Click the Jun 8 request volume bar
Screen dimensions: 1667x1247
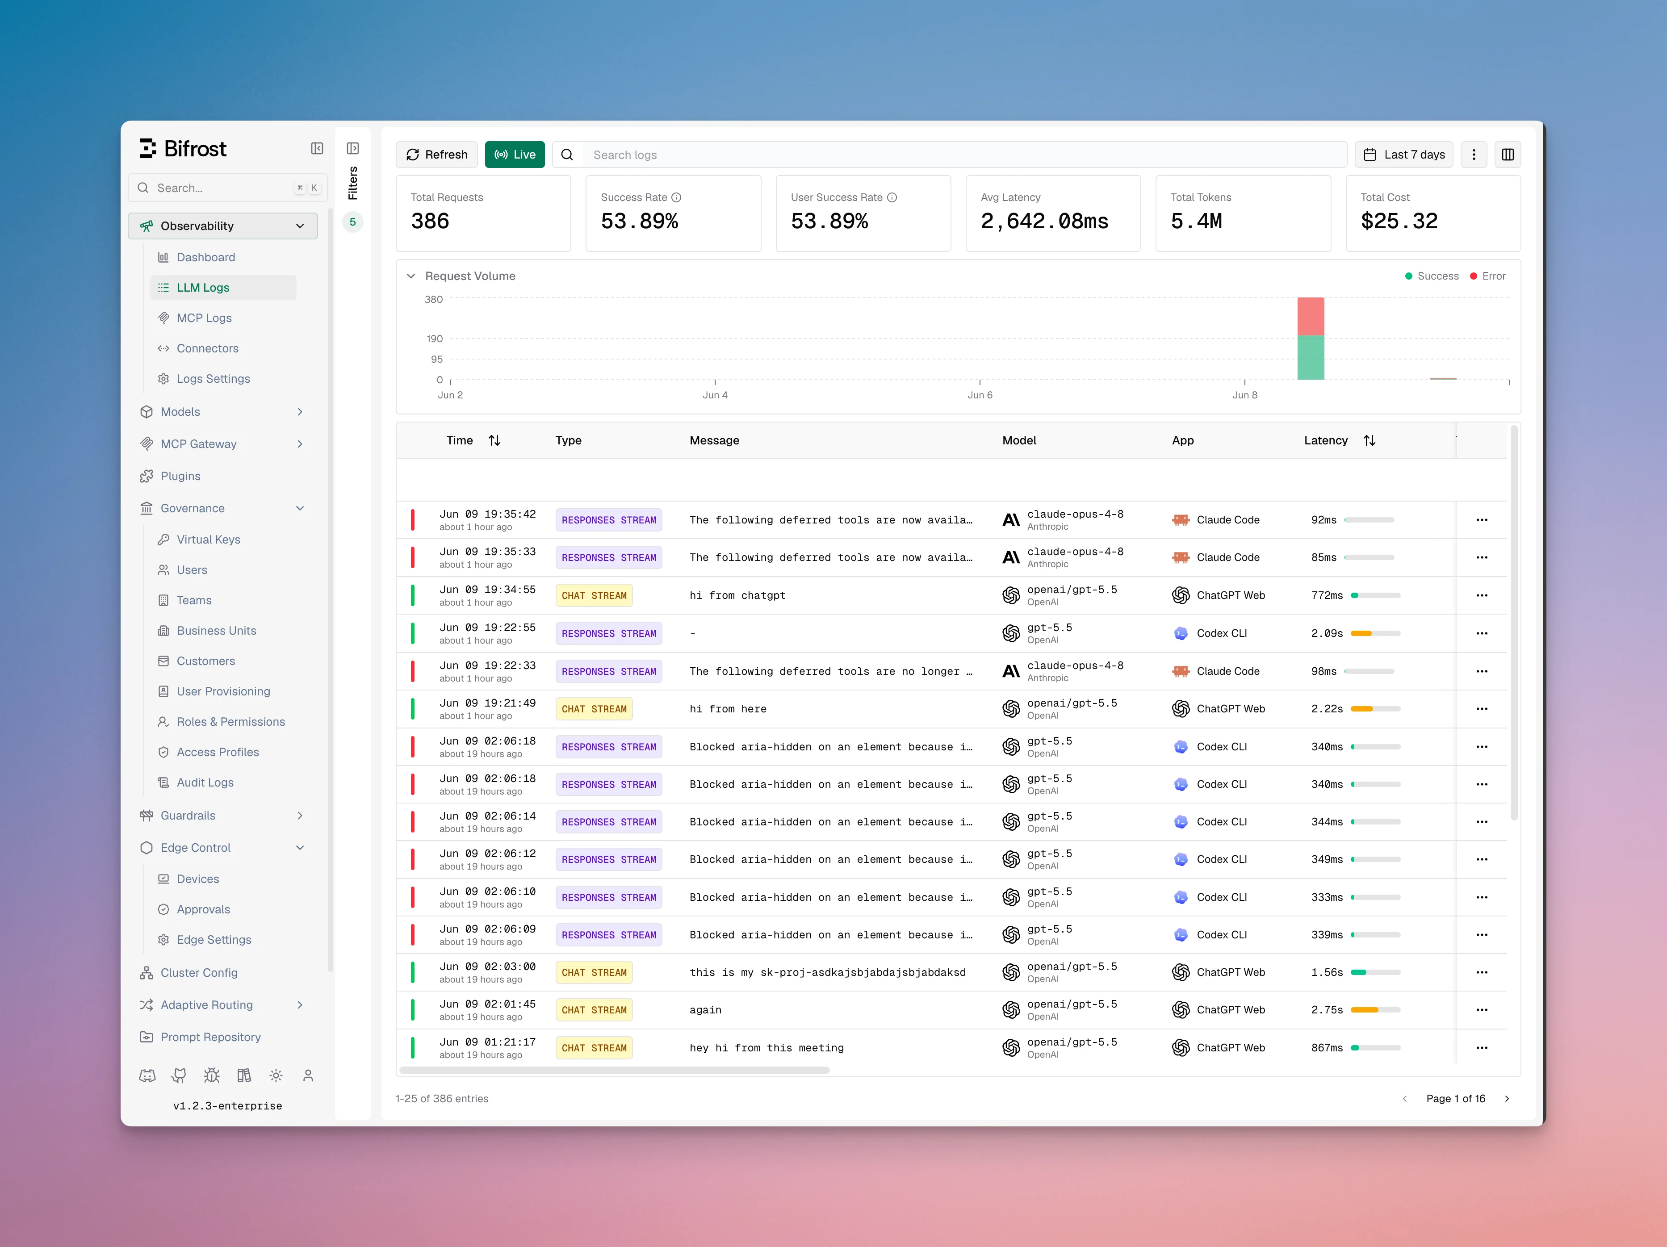[1311, 338]
